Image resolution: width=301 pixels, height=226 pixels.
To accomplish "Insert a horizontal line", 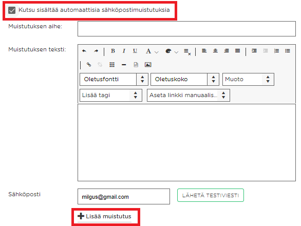I will pyautogui.click(x=124, y=65).
